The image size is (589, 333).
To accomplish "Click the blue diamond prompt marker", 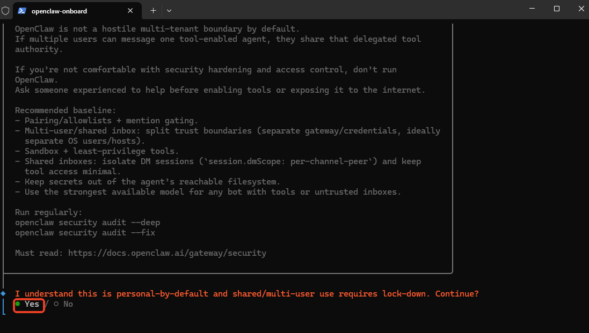I will pos(3,293).
